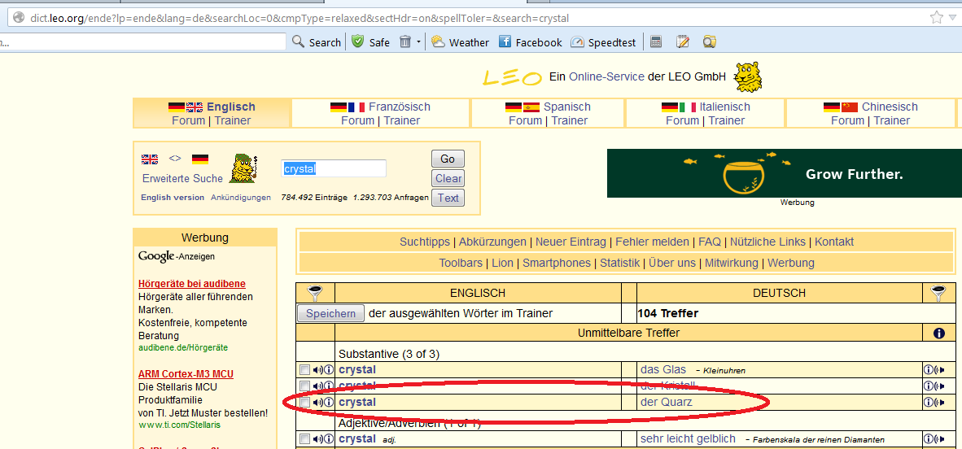
Task: Launch Speedtest from the toolbar
Action: tap(606, 42)
